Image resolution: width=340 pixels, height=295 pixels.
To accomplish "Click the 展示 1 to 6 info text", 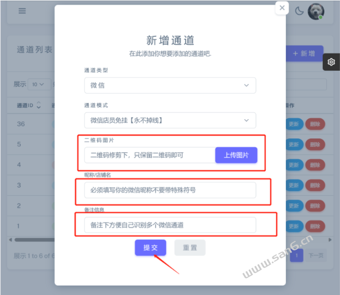I will click(x=34, y=255).
